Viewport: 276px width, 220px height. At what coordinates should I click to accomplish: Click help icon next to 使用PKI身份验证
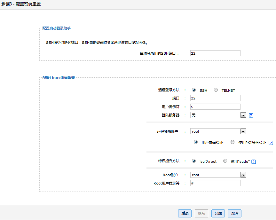coord(271,143)
